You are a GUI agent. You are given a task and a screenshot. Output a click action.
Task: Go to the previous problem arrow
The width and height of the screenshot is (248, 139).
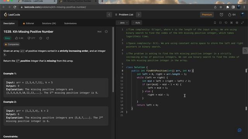coord(109,15)
